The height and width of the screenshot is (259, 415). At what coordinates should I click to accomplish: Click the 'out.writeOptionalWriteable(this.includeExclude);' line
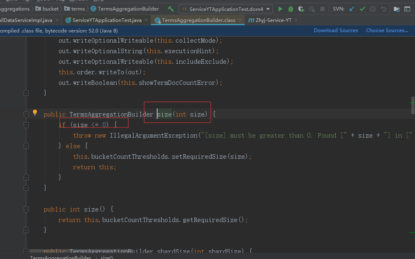click(x=146, y=62)
